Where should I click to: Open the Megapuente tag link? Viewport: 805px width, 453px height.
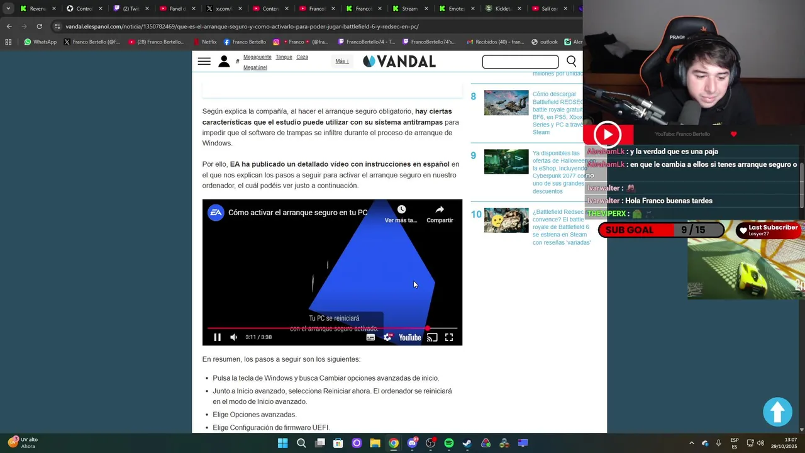[x=257, y=57]
